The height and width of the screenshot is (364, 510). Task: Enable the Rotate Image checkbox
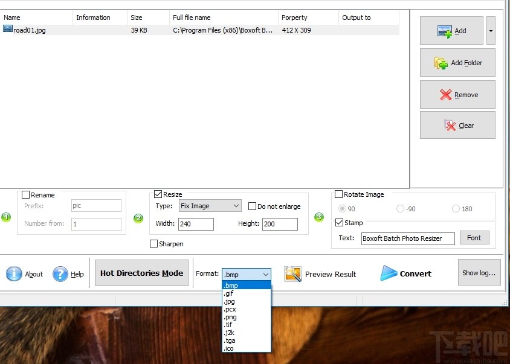(338, 194)
